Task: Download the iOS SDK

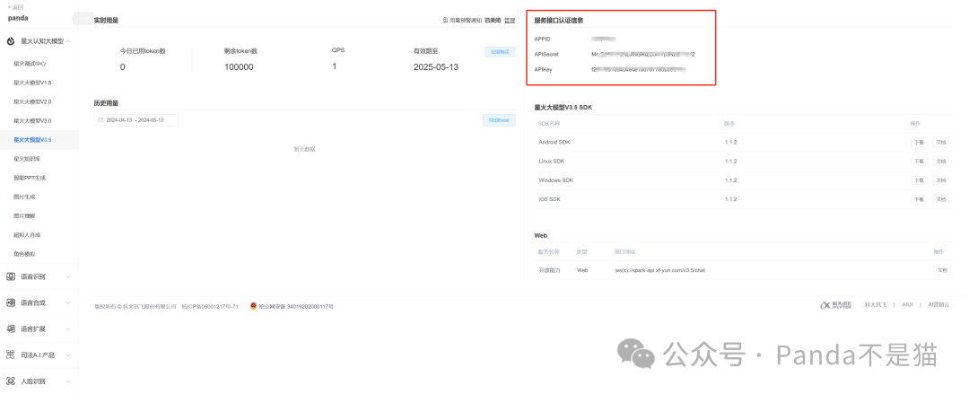Action: (919, 199)
